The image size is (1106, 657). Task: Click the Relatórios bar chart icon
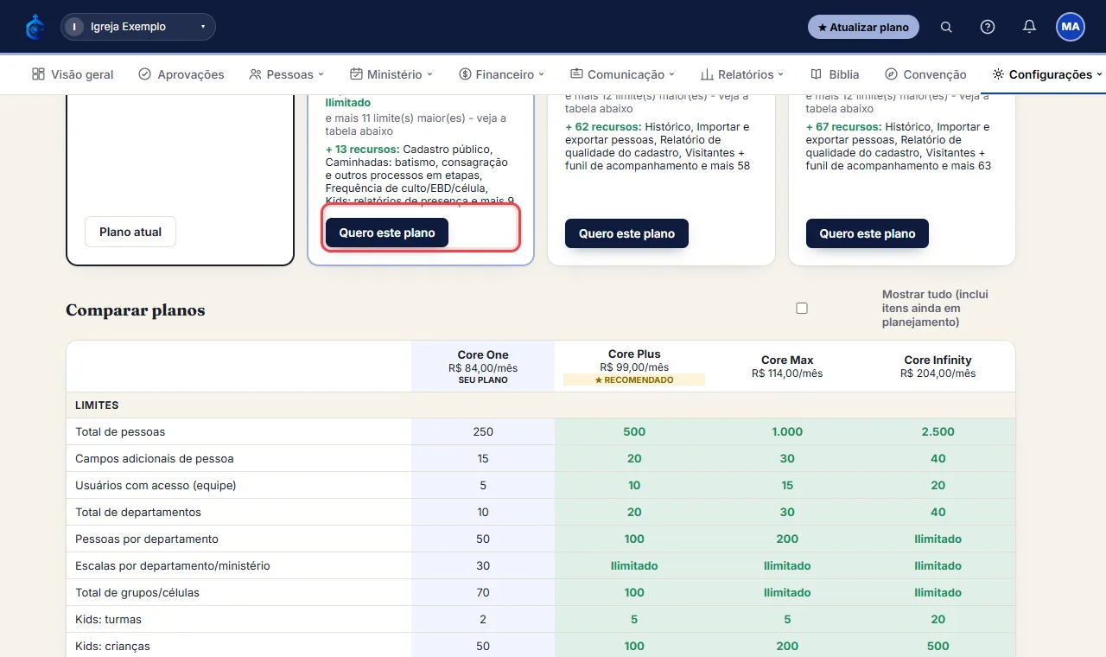pyautogui.click(x=706, y=74)
